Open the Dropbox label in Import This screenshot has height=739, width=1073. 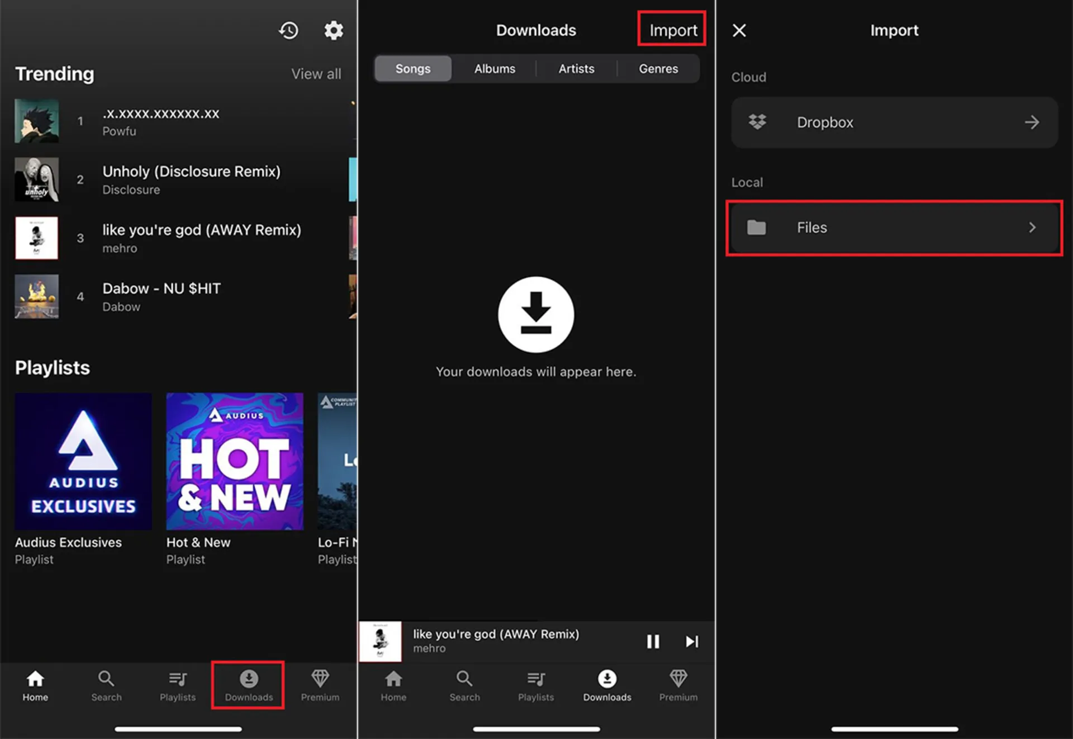825,122
